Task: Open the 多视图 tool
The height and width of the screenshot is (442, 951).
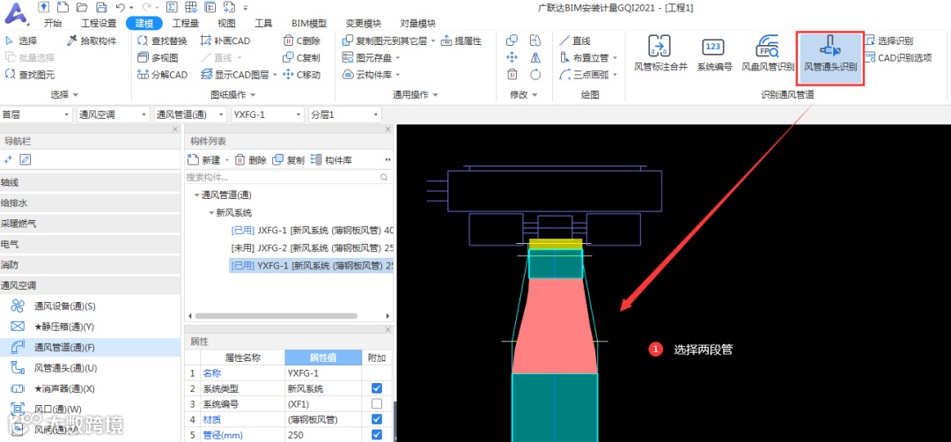Action: coord(158,57)
